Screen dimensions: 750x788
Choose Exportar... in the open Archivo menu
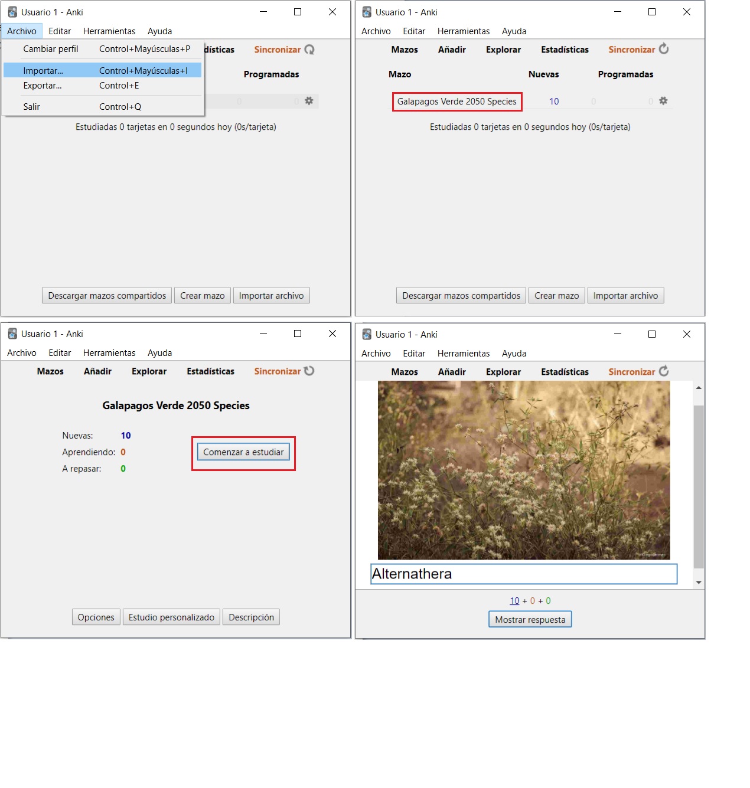pyautogui.click(x=43, y=86)
